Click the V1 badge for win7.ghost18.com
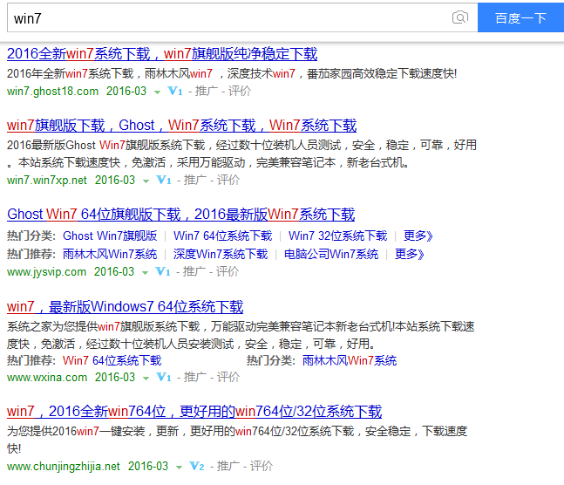 pos(175,91)
